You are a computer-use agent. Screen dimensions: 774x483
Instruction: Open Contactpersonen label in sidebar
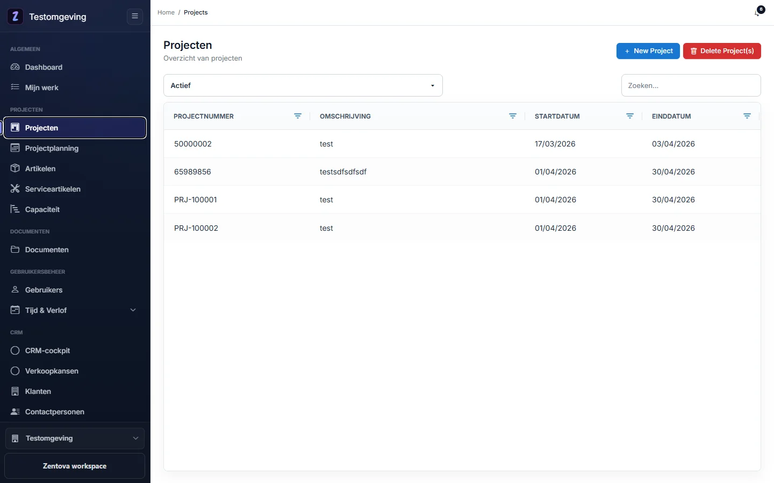55,412
